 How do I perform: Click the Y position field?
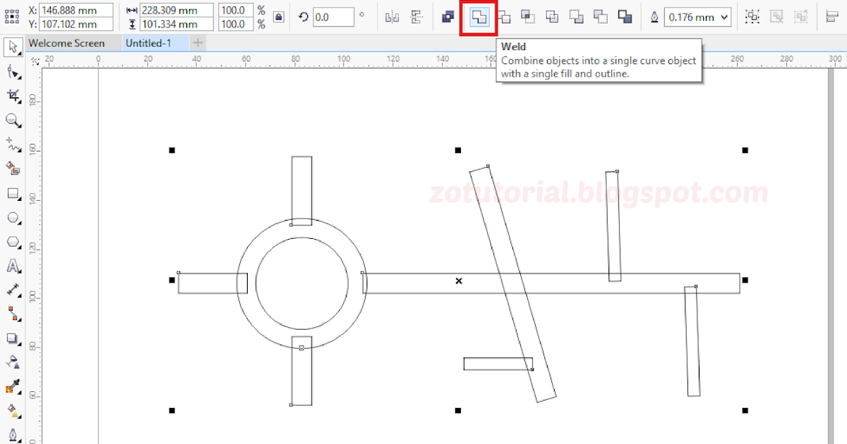76,25
